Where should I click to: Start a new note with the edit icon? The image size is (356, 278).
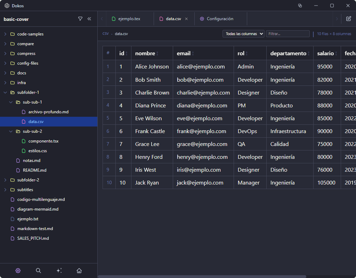(349, 19)
